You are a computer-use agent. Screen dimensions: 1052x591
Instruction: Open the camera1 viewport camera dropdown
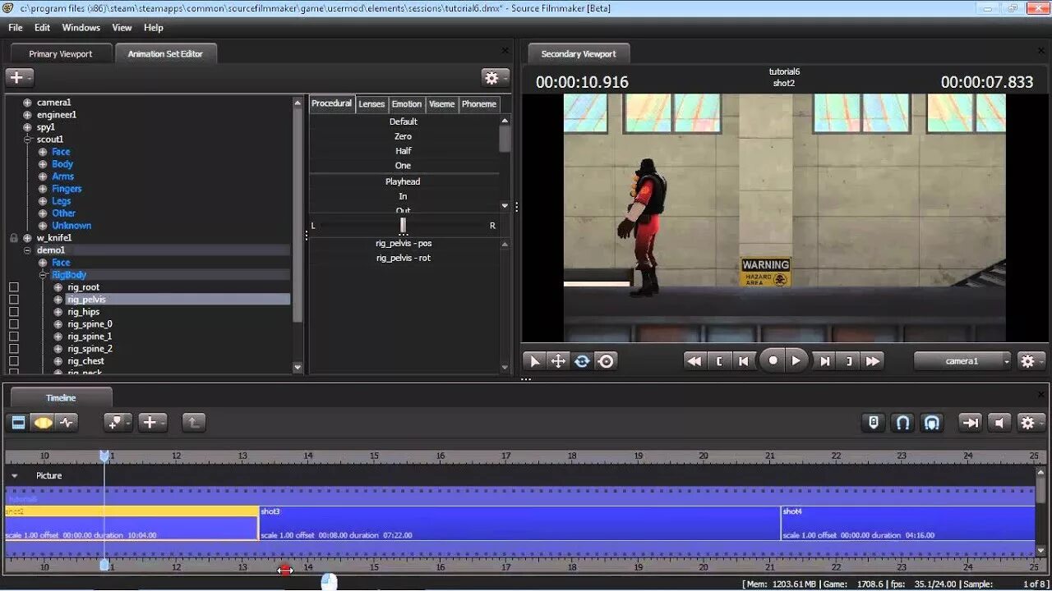pos(962,361)
